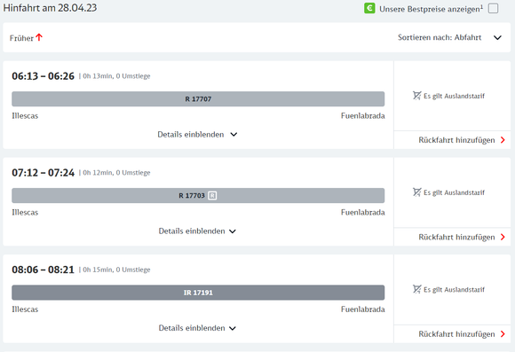The image size is (515, 352).
Task: Click the R 17707 train bar
Action: coord(198,98)
